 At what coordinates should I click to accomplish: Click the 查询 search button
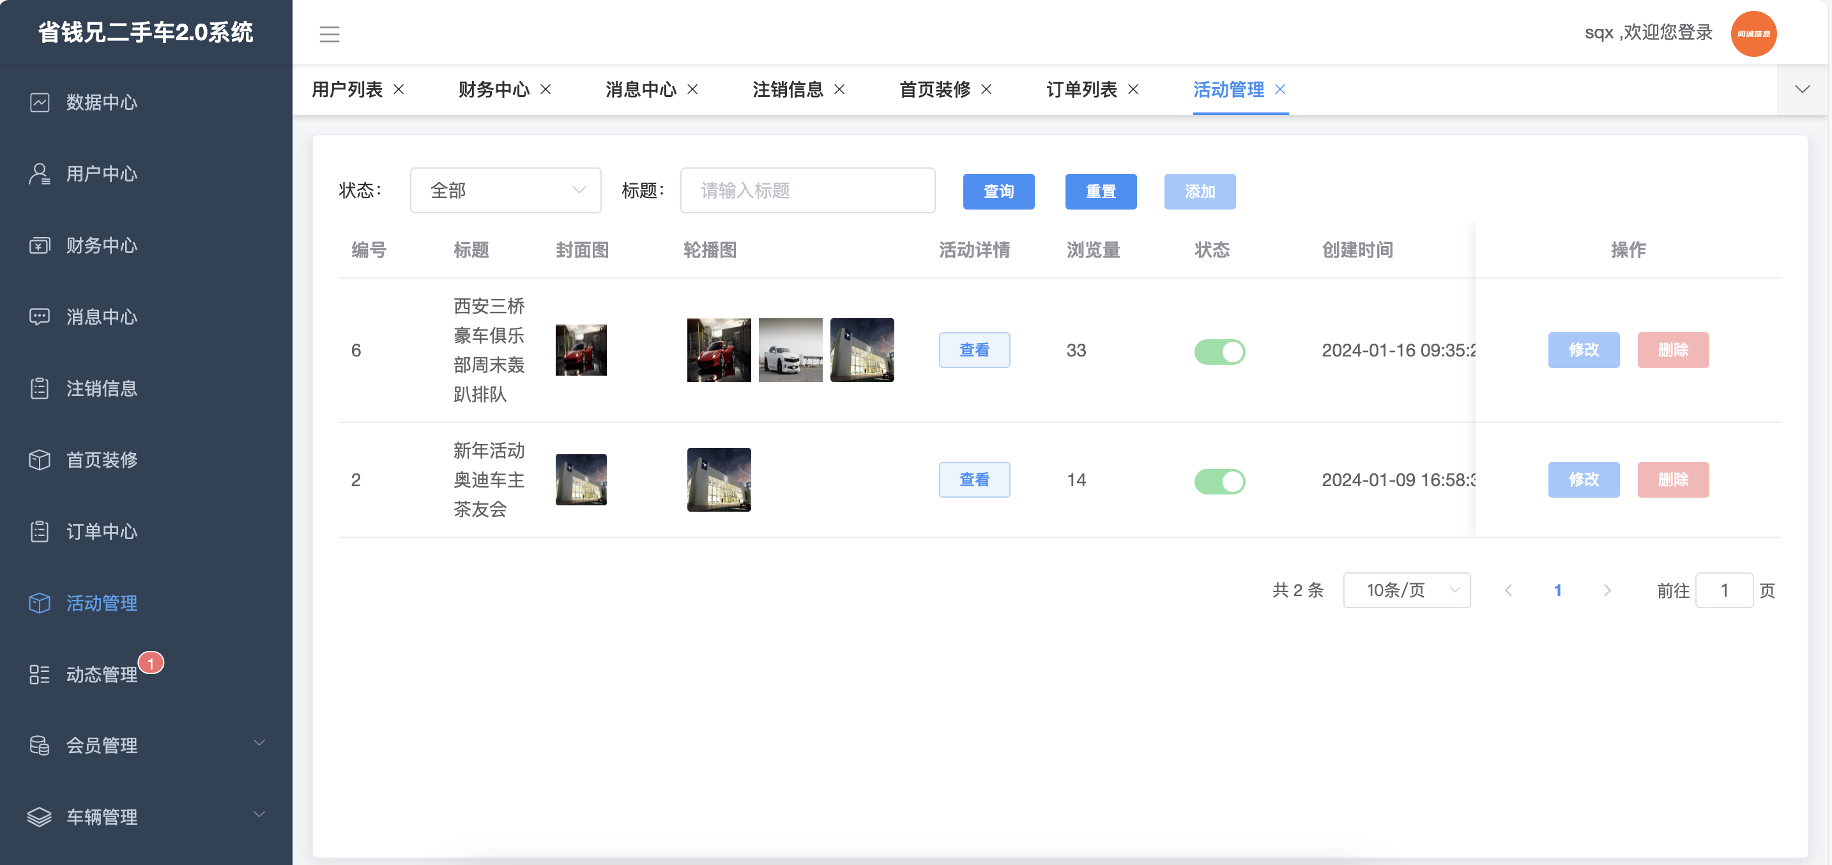998,192
